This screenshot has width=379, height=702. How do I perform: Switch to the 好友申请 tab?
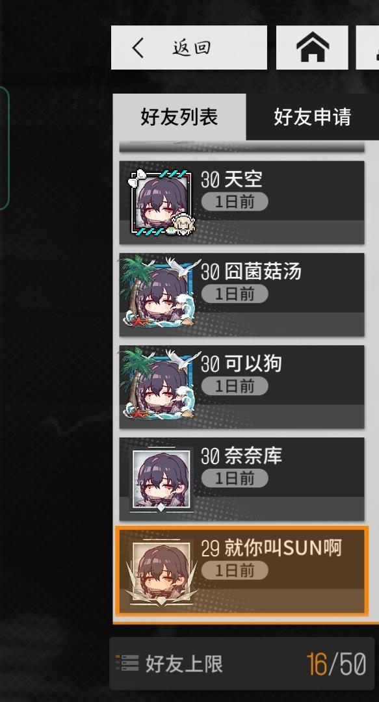tap(312, 117)
